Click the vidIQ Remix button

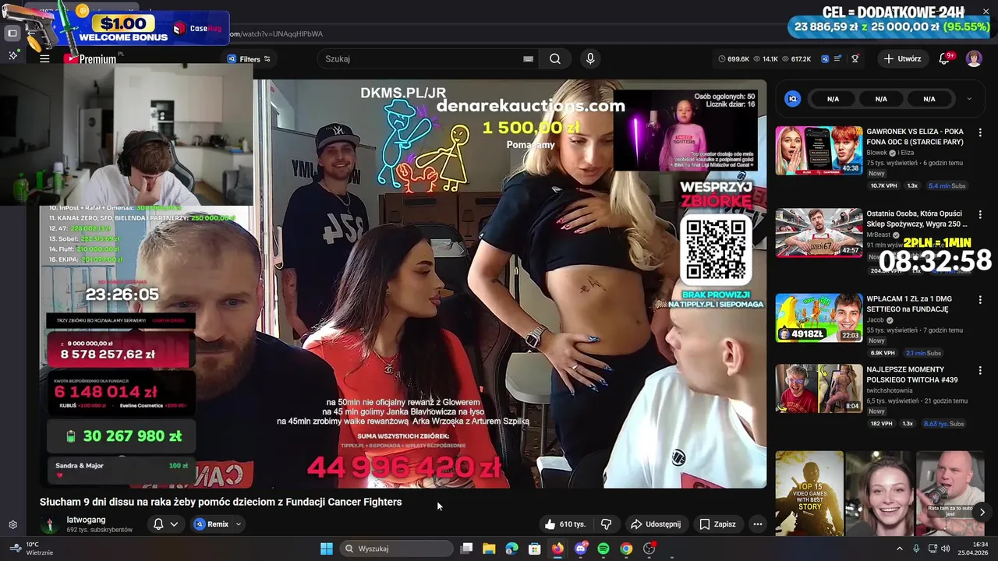pyautogui.click(x=211, y=524)
